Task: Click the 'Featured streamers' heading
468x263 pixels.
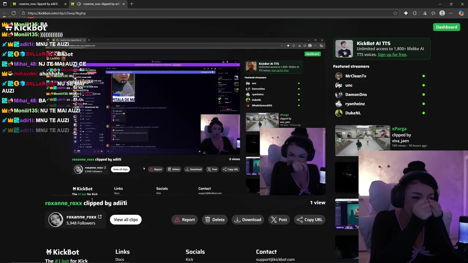Action: click(x=351, y=66)
